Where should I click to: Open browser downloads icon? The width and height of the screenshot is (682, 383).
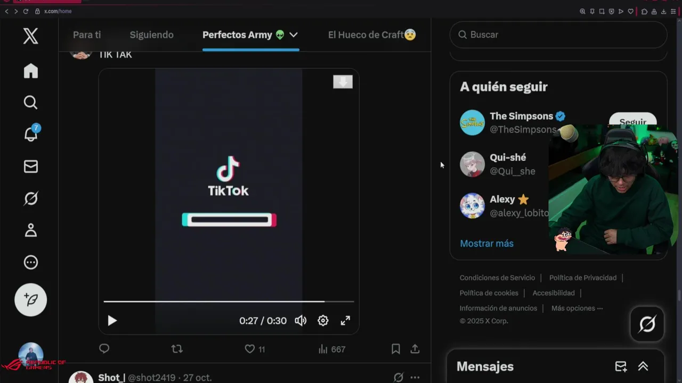coord(663,11)
